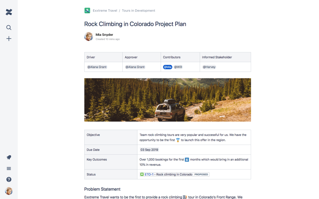Screen dimensions: 319x199
Task: Click the PROPOSED status lozenge
Action: pos(201,174)
